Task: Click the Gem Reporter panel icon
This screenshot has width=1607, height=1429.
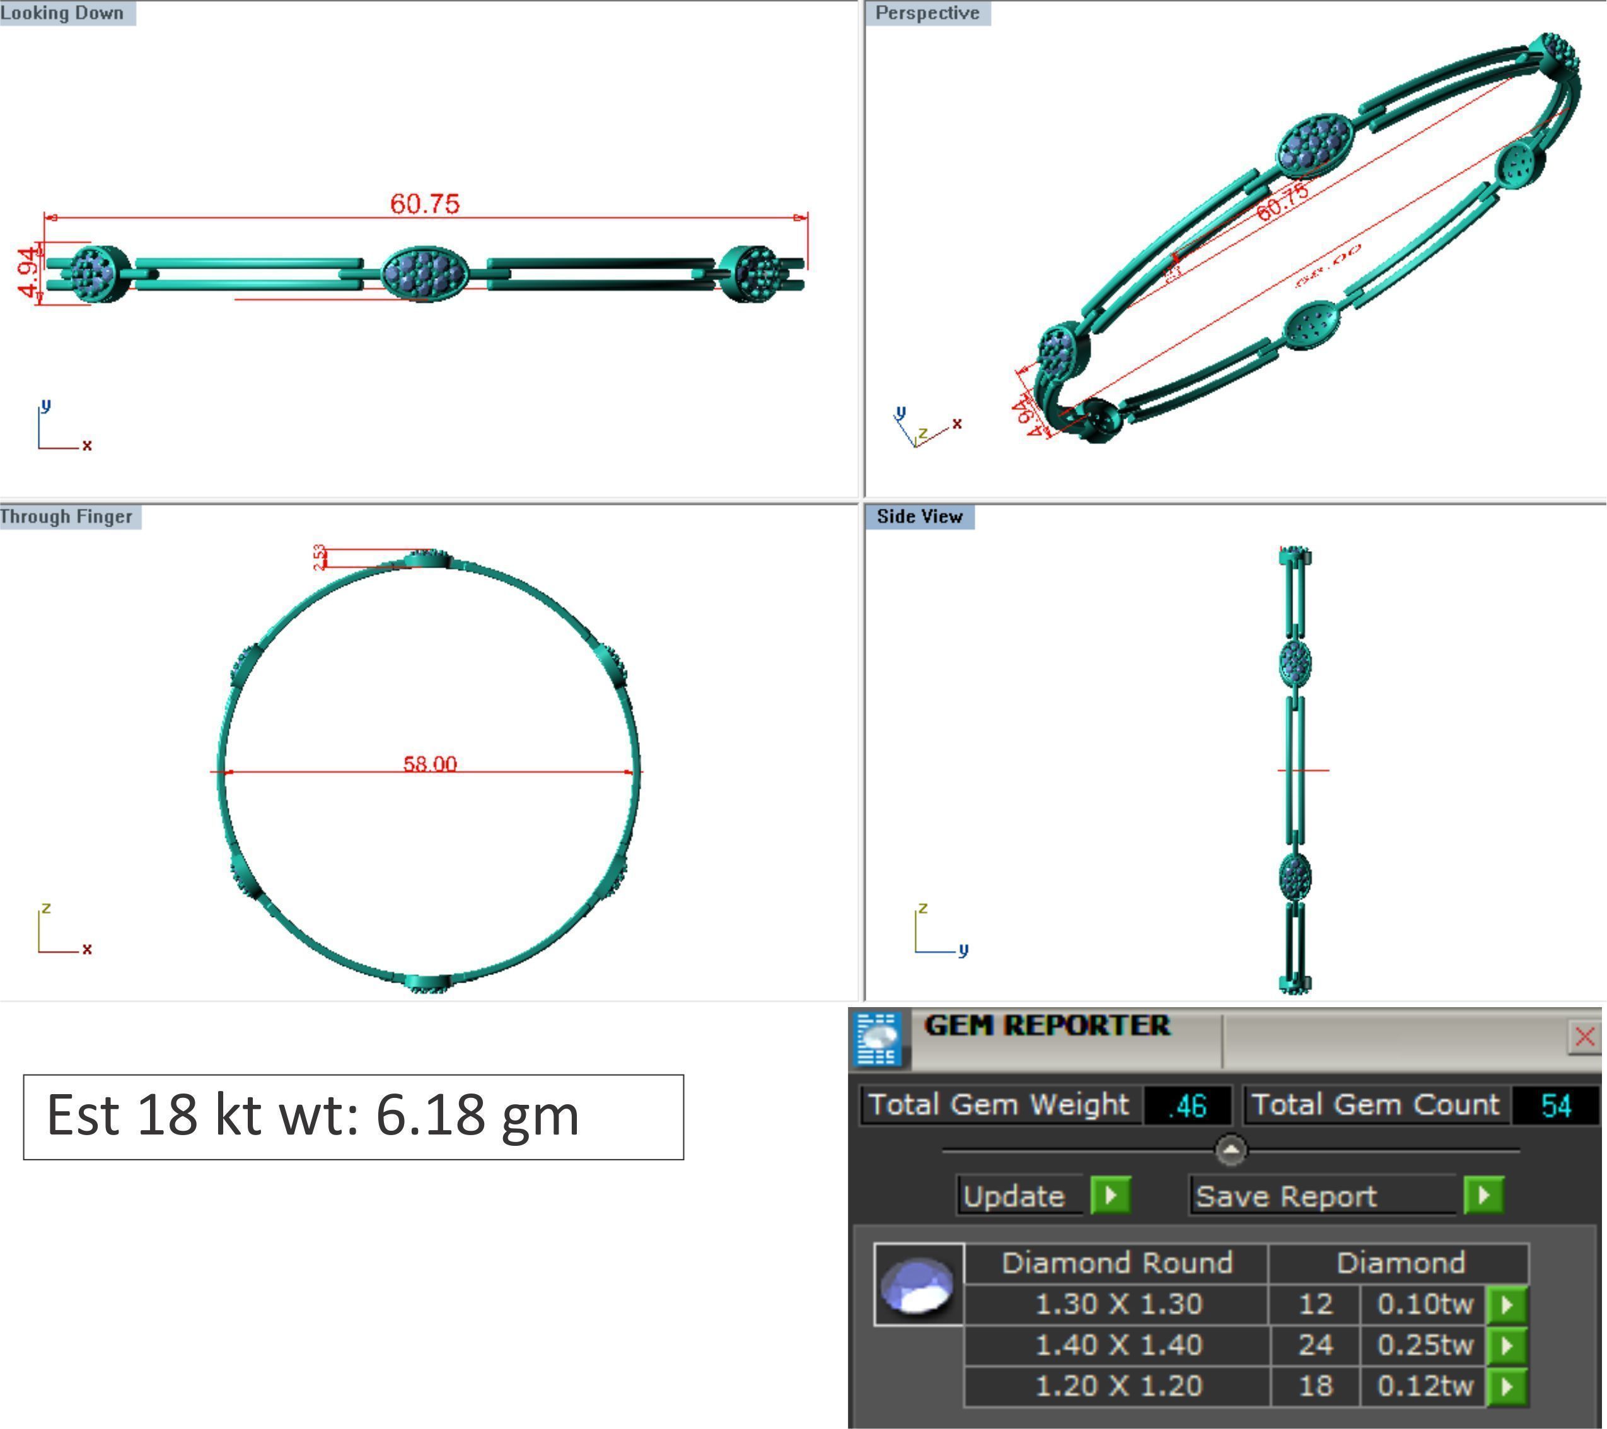Action: (x=878, y=1039)
